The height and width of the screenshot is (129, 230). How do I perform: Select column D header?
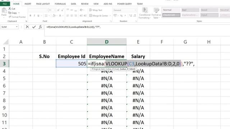[x=107, y=42]
